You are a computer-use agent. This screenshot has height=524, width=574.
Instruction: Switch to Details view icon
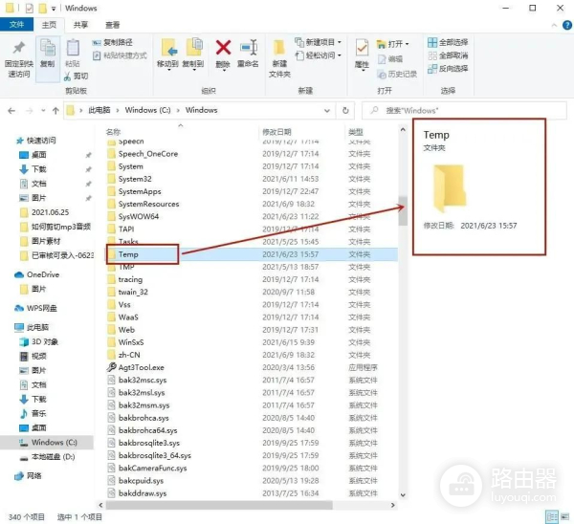click(552, 517)
